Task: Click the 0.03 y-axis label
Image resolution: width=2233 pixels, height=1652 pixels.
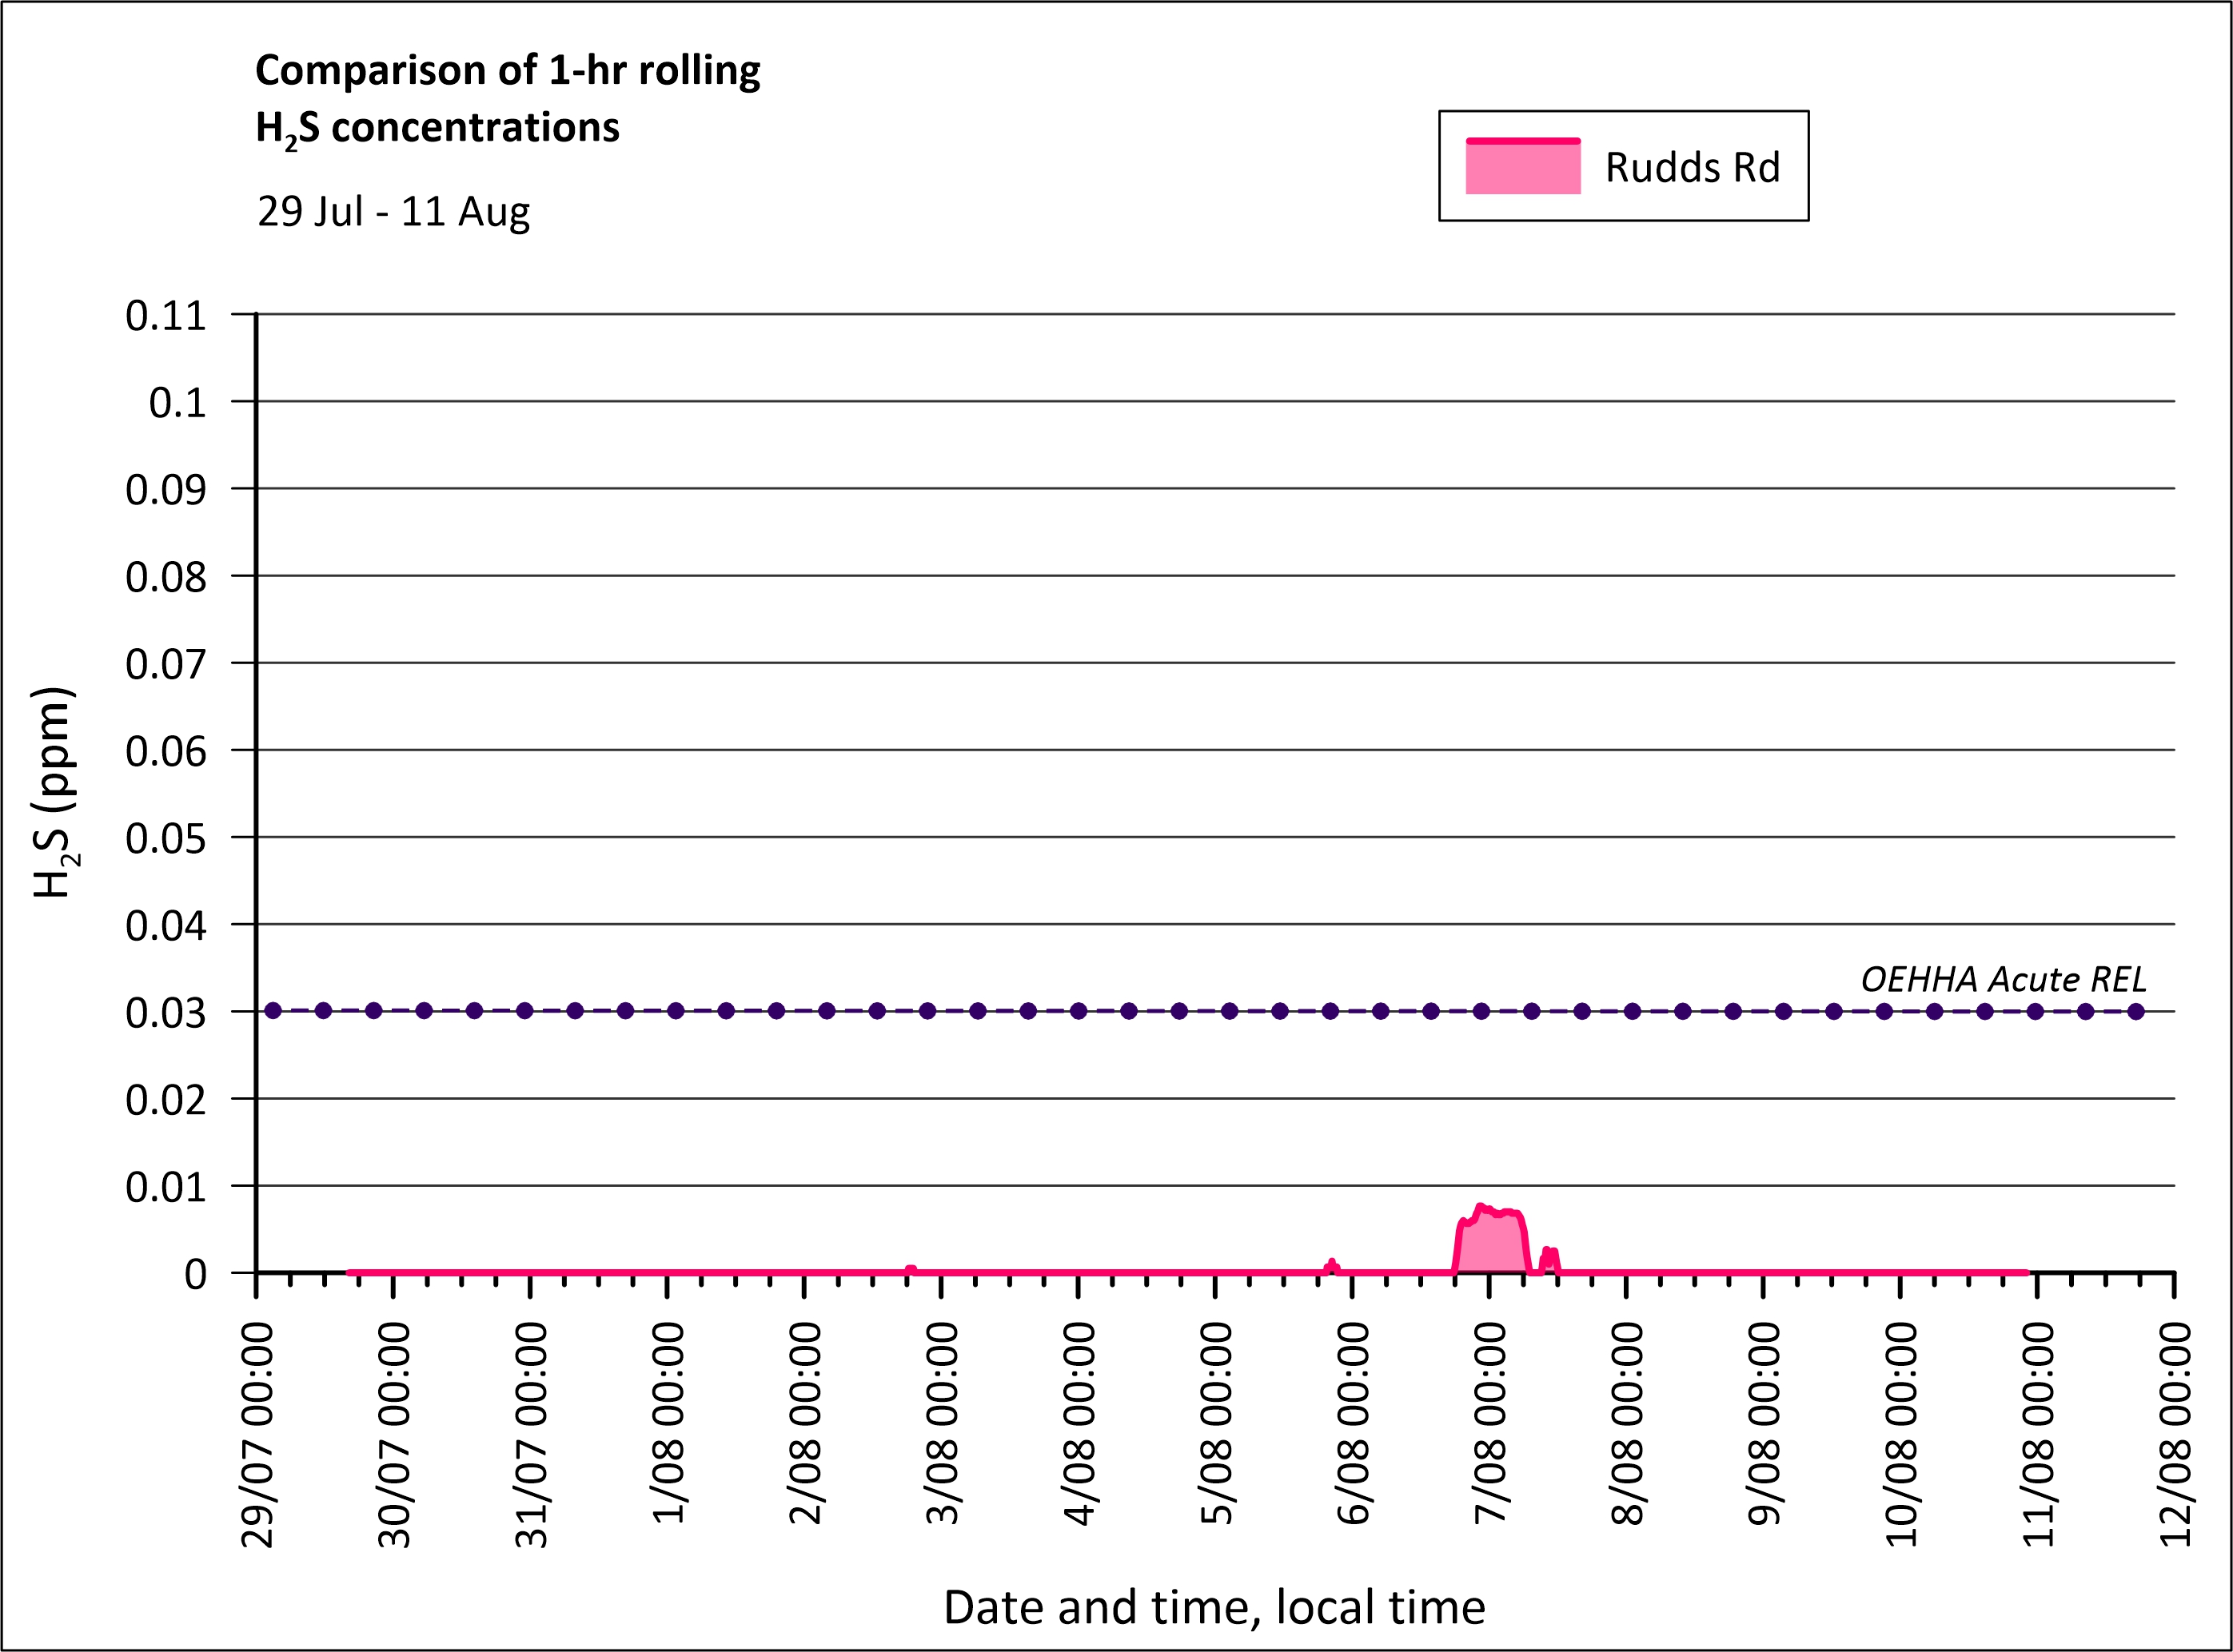Action: (x=165, y=1013)
